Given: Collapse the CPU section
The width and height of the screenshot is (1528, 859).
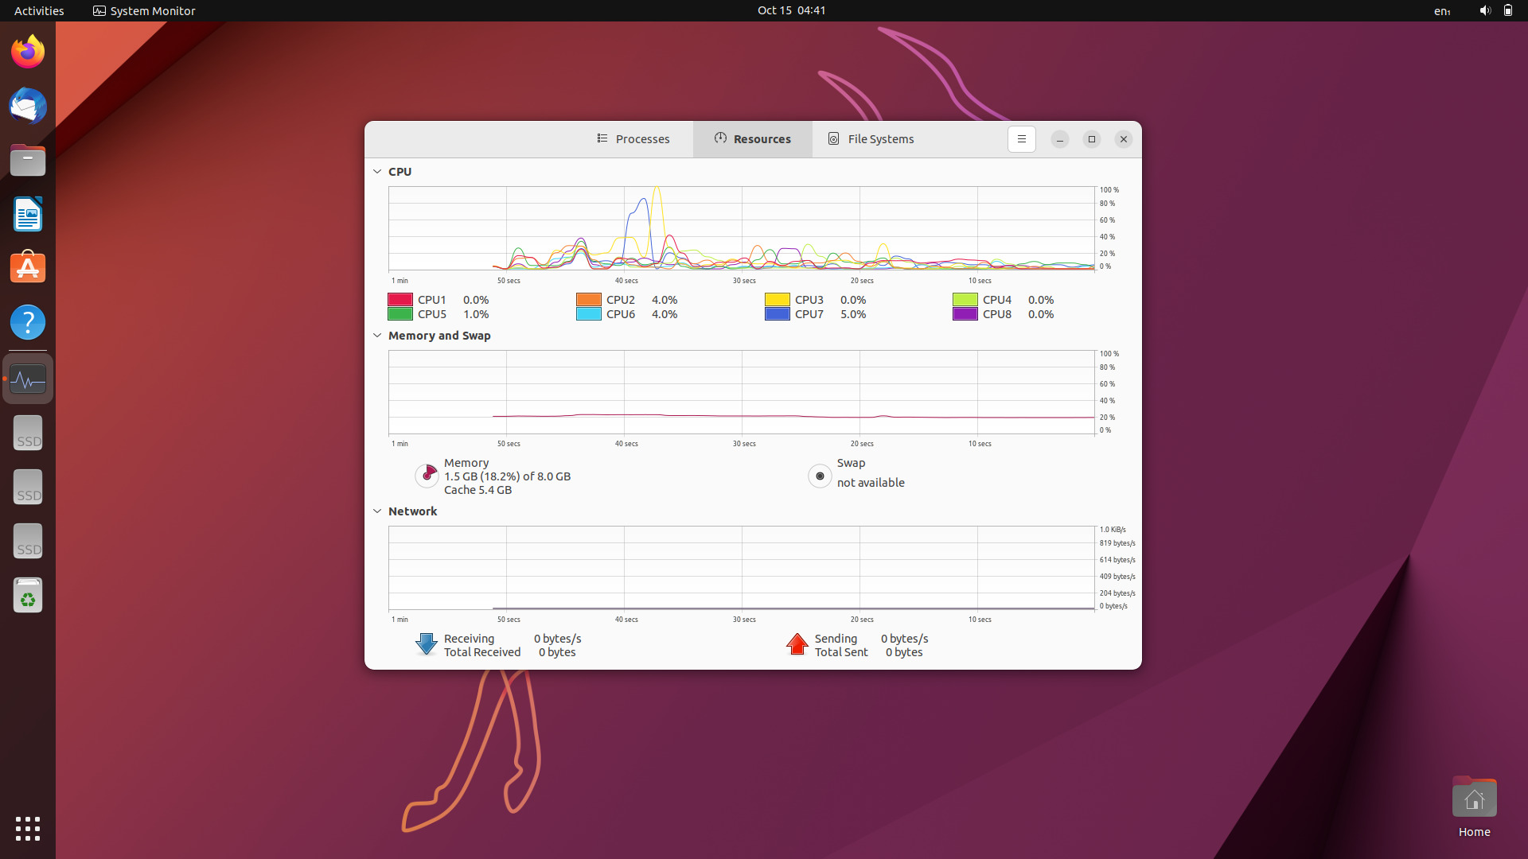Looking at the screenshot, I should (x=376, y=171).
